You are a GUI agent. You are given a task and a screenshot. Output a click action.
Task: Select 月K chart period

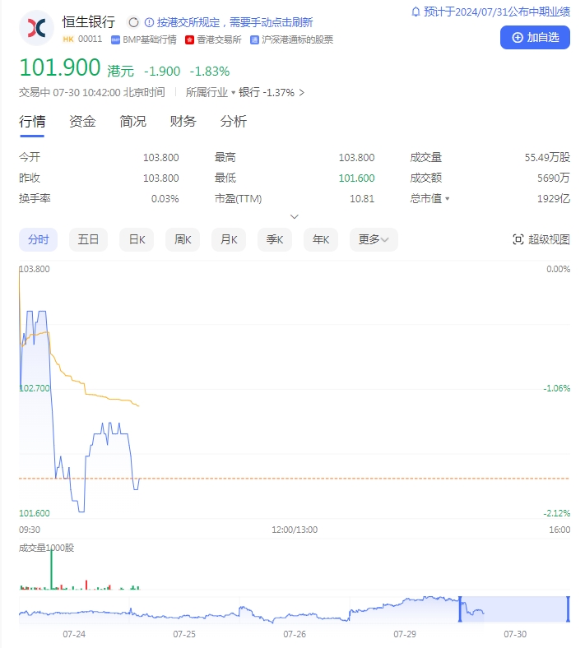229,239
